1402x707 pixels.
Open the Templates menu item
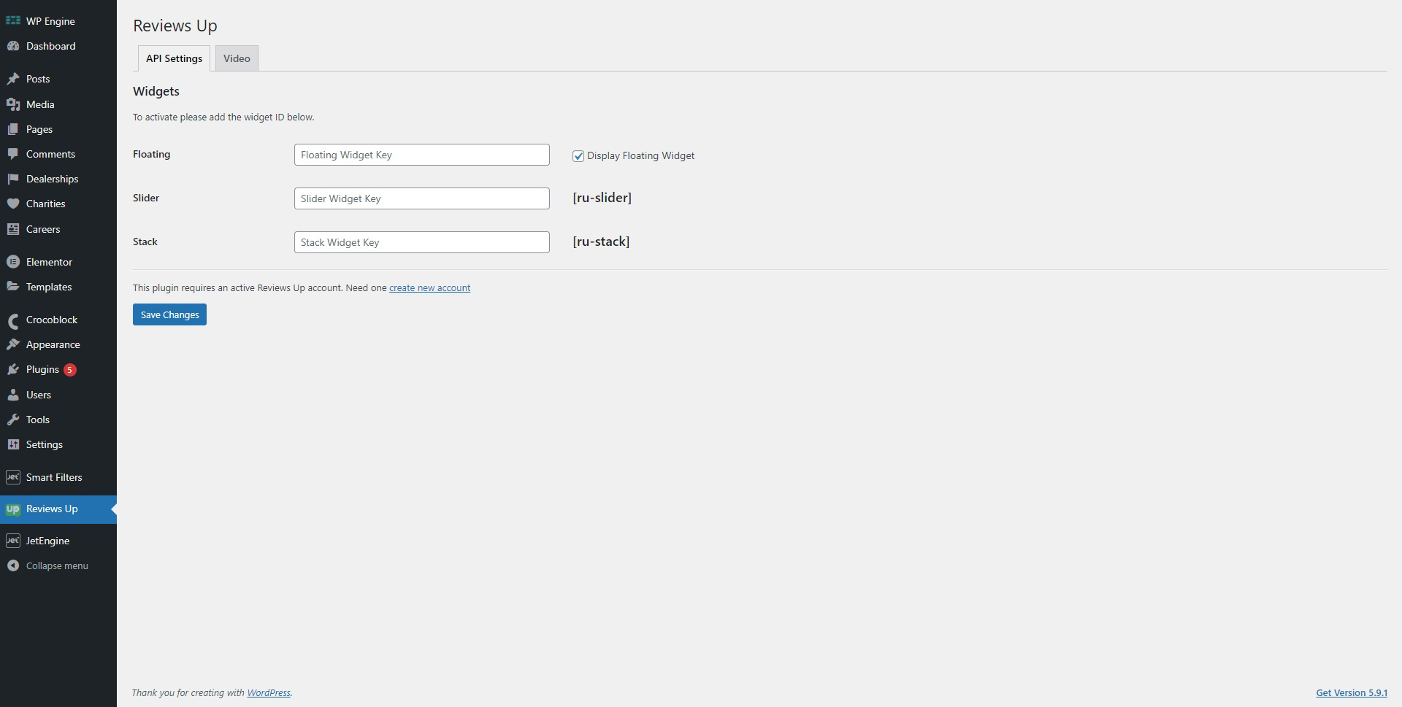coord(58,287)
